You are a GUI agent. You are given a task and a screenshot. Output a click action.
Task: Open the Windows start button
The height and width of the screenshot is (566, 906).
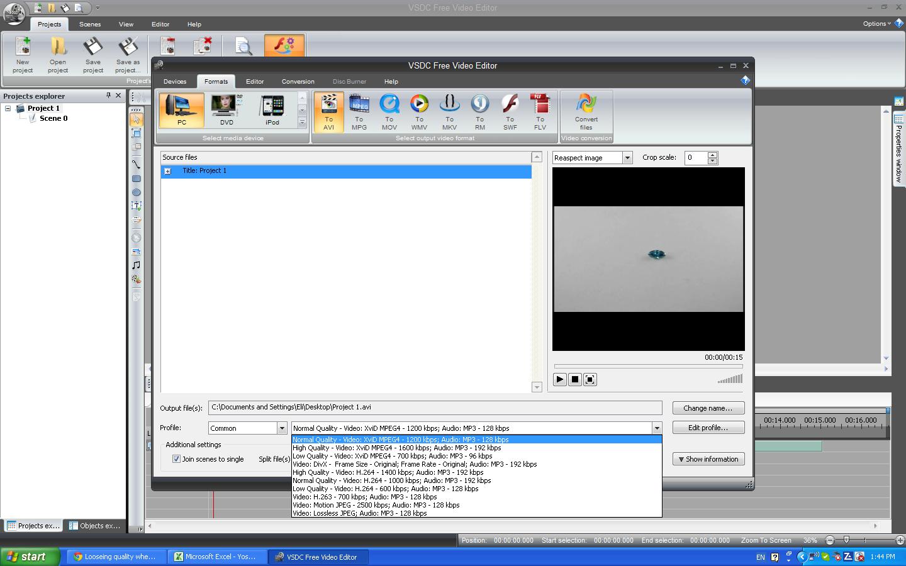click(x=30, y=557)
